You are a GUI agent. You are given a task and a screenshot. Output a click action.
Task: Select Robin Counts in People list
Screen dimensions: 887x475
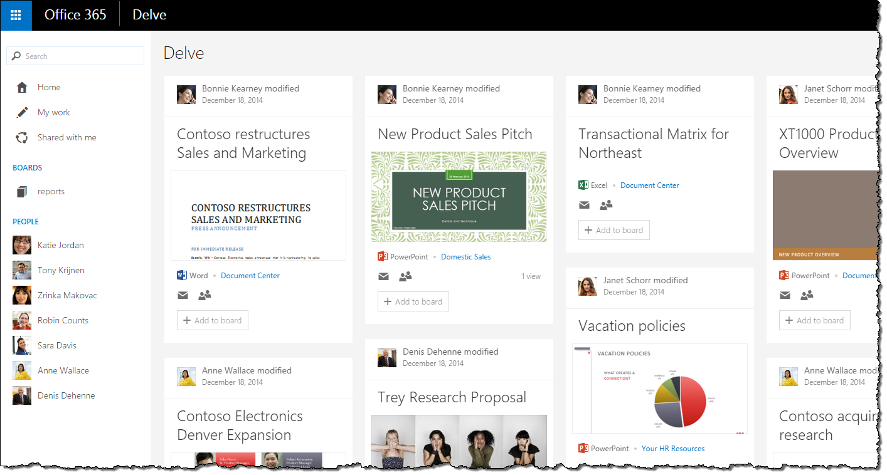click(63, 320)
